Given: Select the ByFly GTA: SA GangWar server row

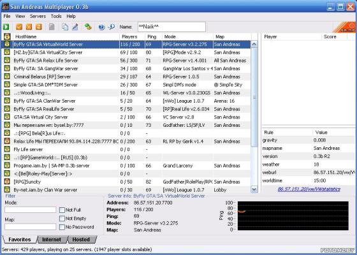Looking at the screenshot, I should point(126,69).
